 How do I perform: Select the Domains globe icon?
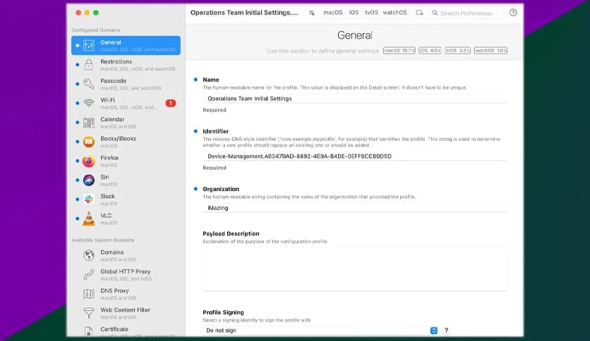[89, 255]
